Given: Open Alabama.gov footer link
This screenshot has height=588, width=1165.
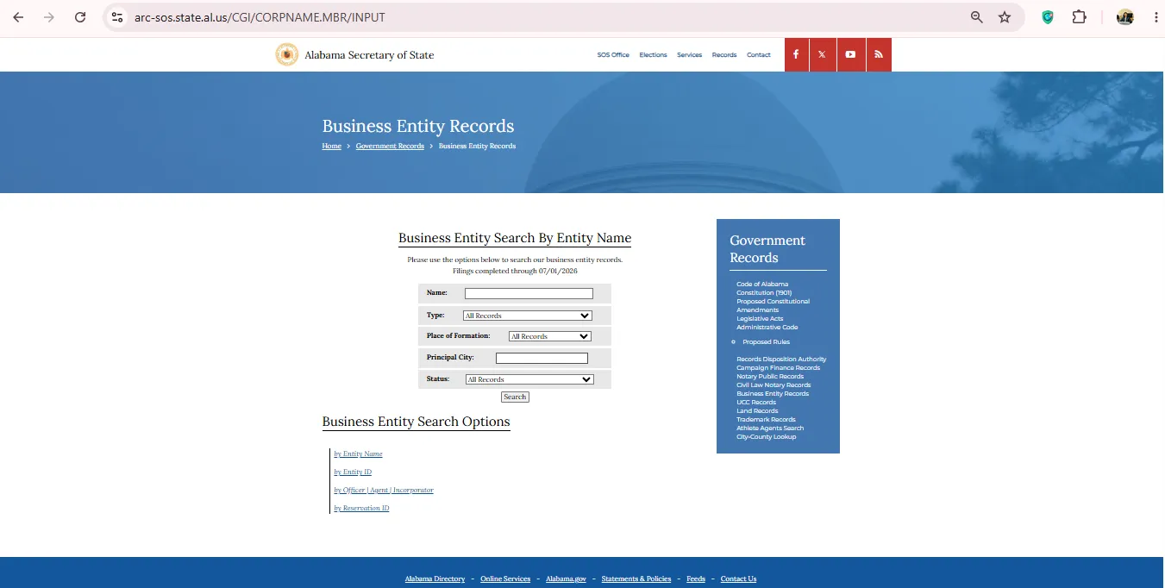Looking at the screenshot, I should click(x=566, y=579).
